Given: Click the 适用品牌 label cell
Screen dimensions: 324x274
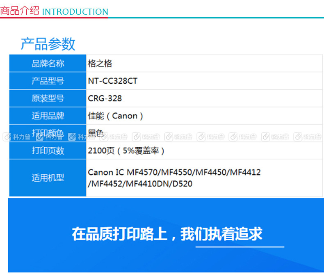Looking at the screenshot, I should (x=48, y=116).
